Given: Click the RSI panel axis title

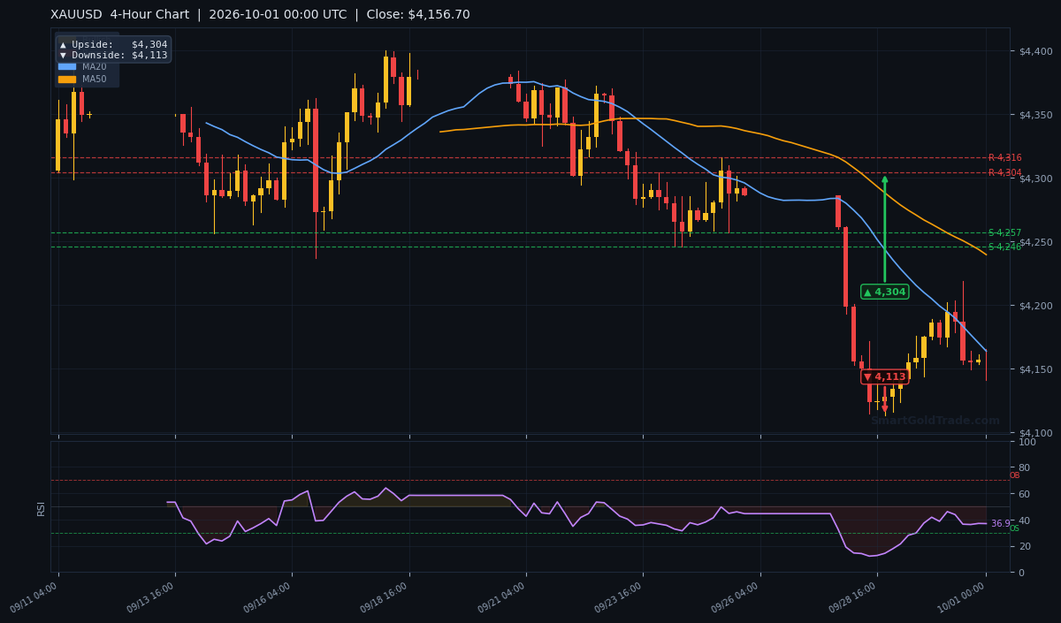Looking at the screenshot, I should 41,508.
